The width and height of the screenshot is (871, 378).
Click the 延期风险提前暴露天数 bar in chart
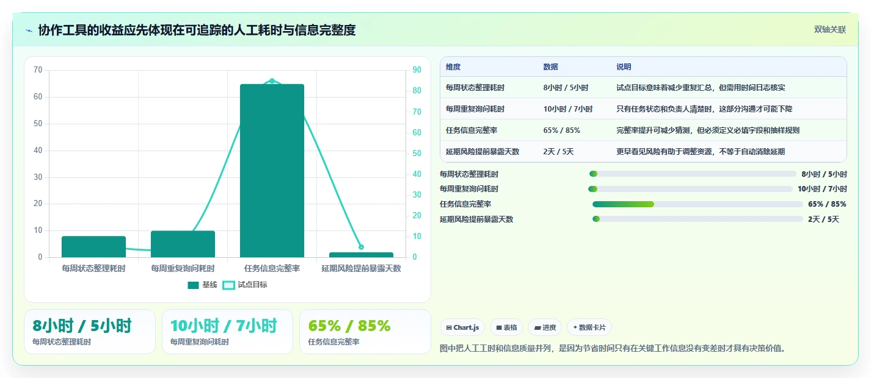click(361, 255)
